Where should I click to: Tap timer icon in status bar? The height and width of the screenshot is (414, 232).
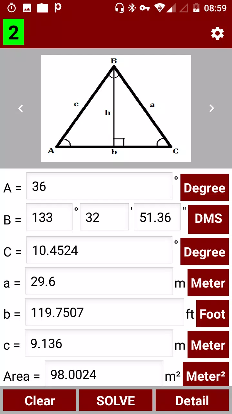(12, 8)
